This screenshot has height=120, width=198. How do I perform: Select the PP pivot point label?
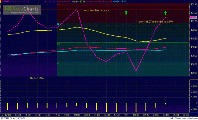click(x=58, y=24)
